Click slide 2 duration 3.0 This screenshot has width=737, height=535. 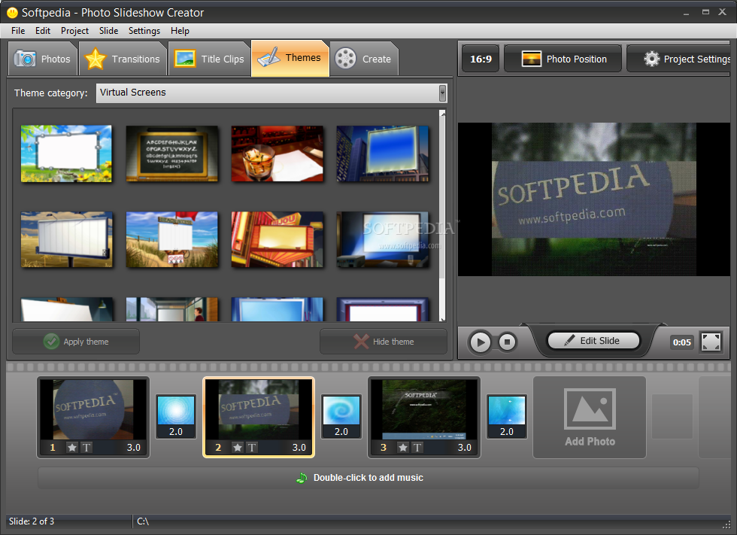click(299, 448)
